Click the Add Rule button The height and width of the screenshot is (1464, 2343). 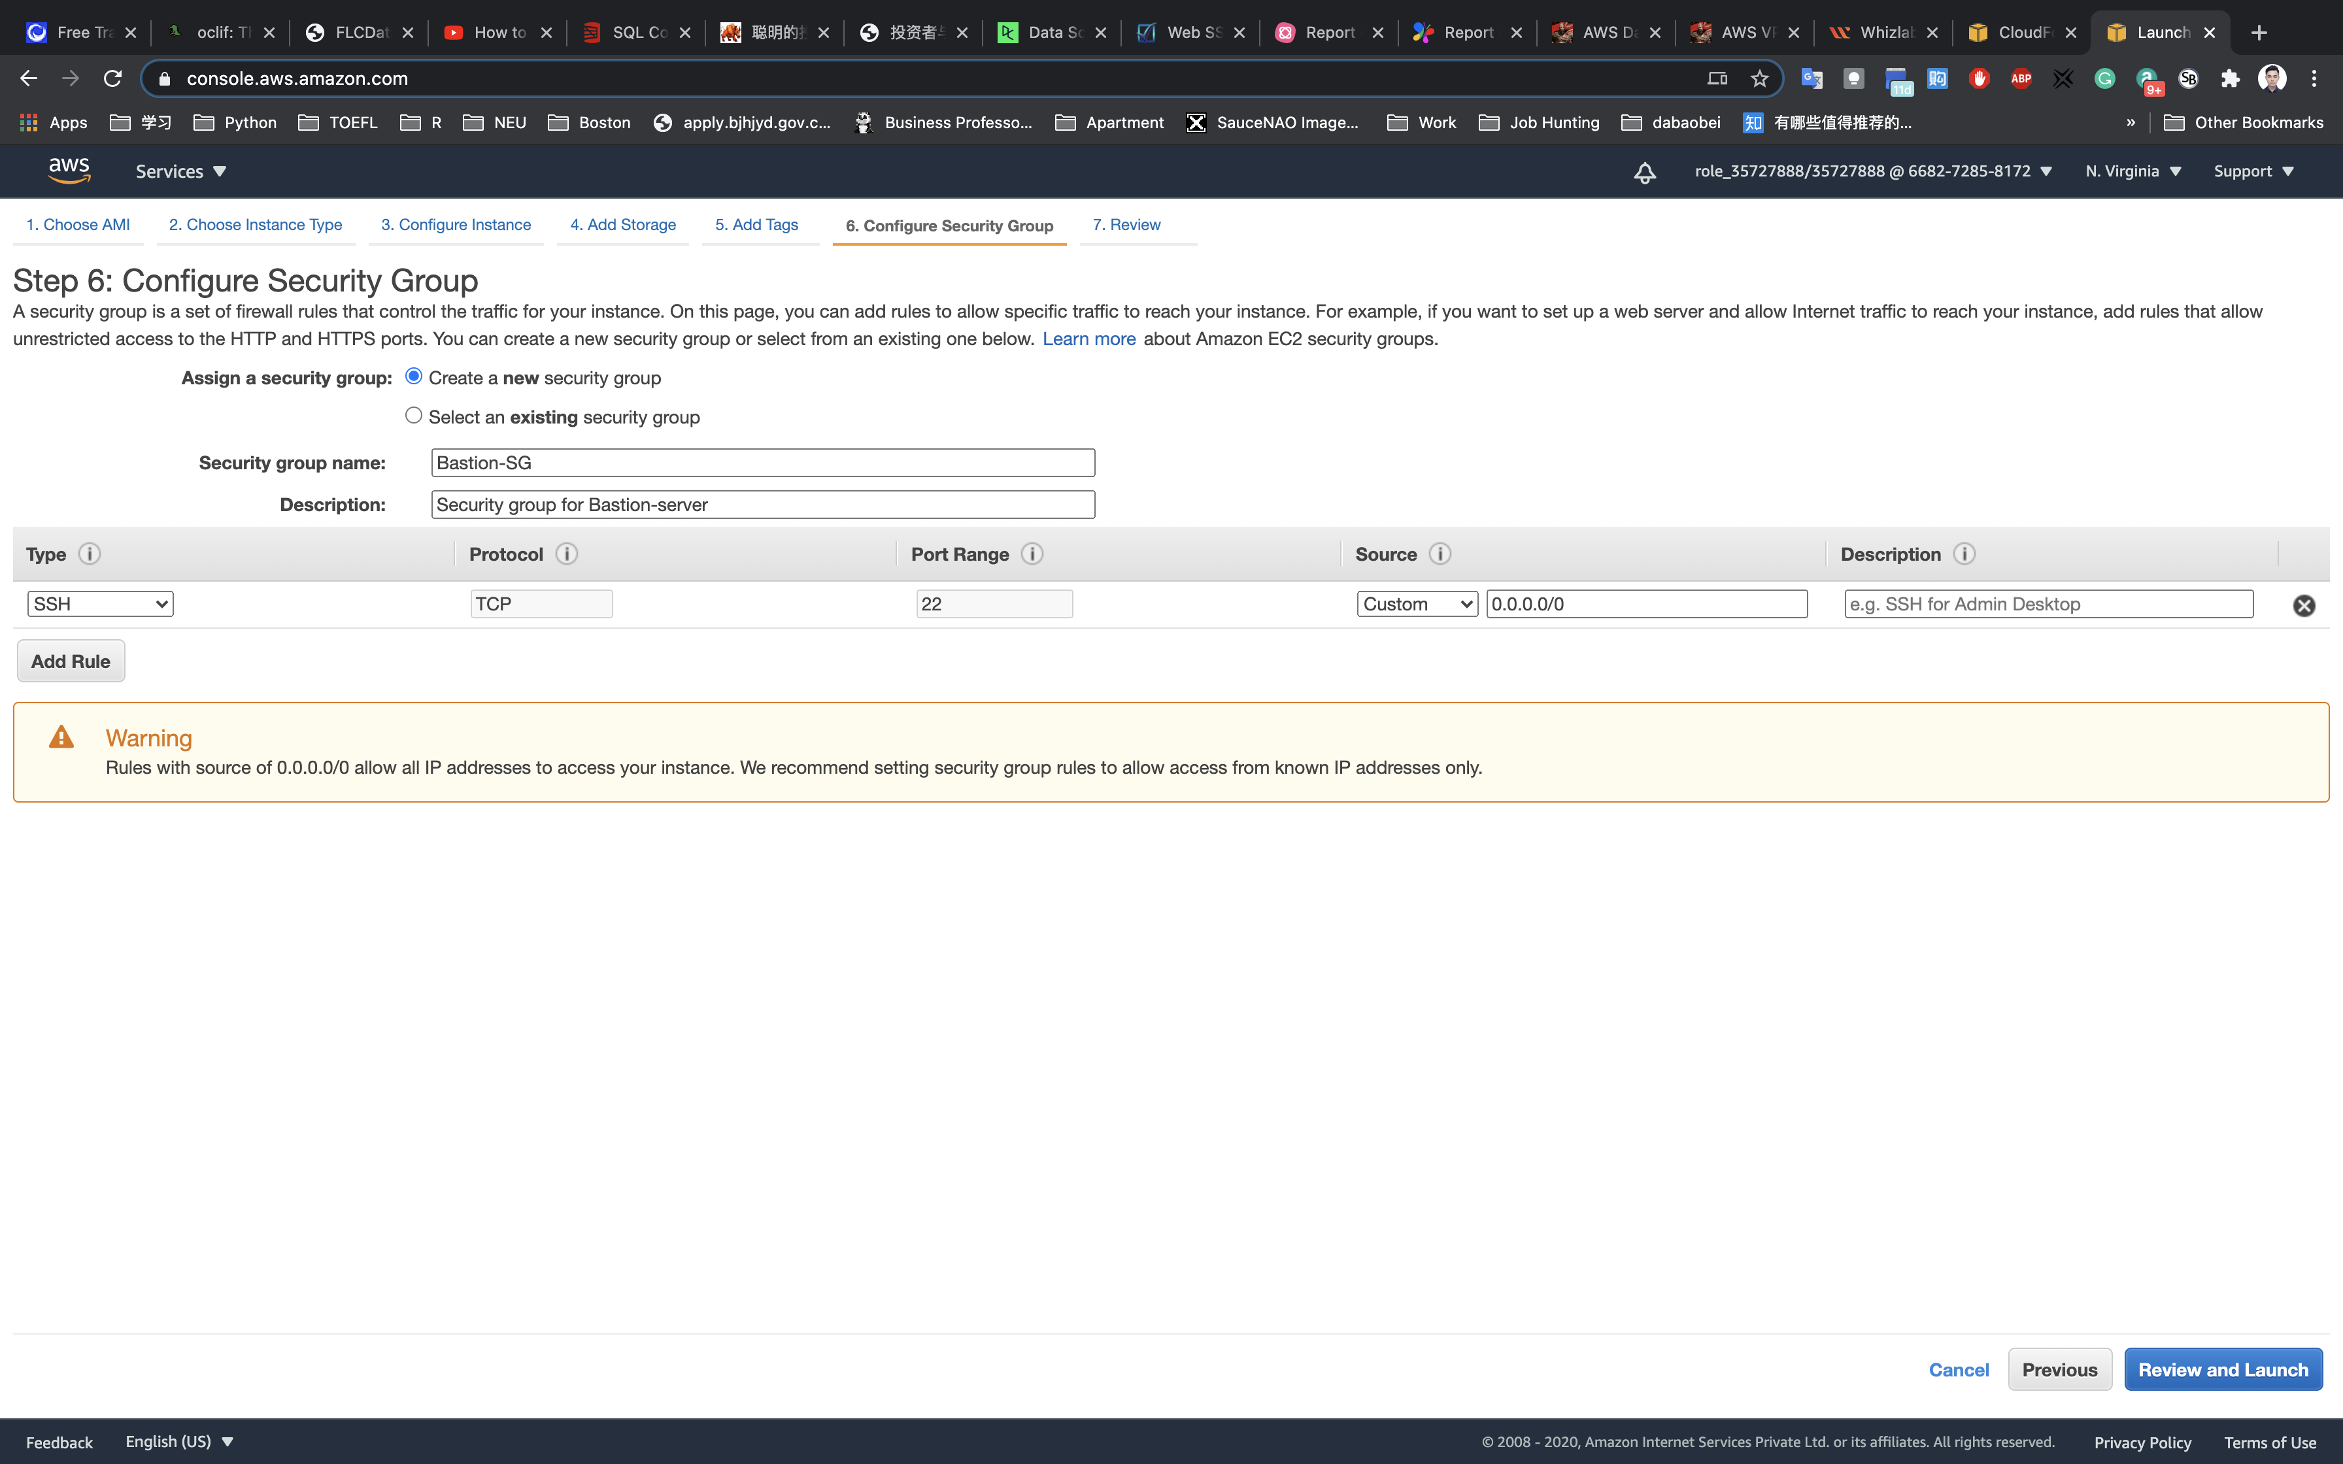pos(71,661)
